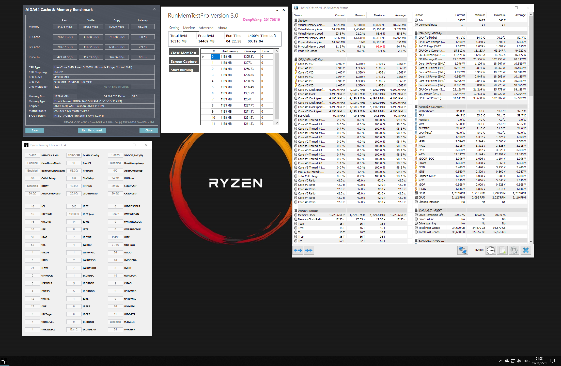Open HWiNFO remote network monitors icon
Viewport: 561px width, 366px height.
(462, 250)
